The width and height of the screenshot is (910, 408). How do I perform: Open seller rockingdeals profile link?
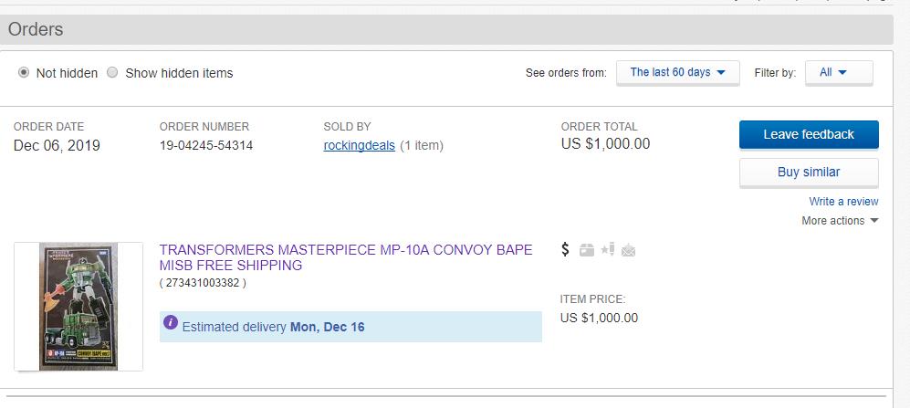(x=360, y=145)
